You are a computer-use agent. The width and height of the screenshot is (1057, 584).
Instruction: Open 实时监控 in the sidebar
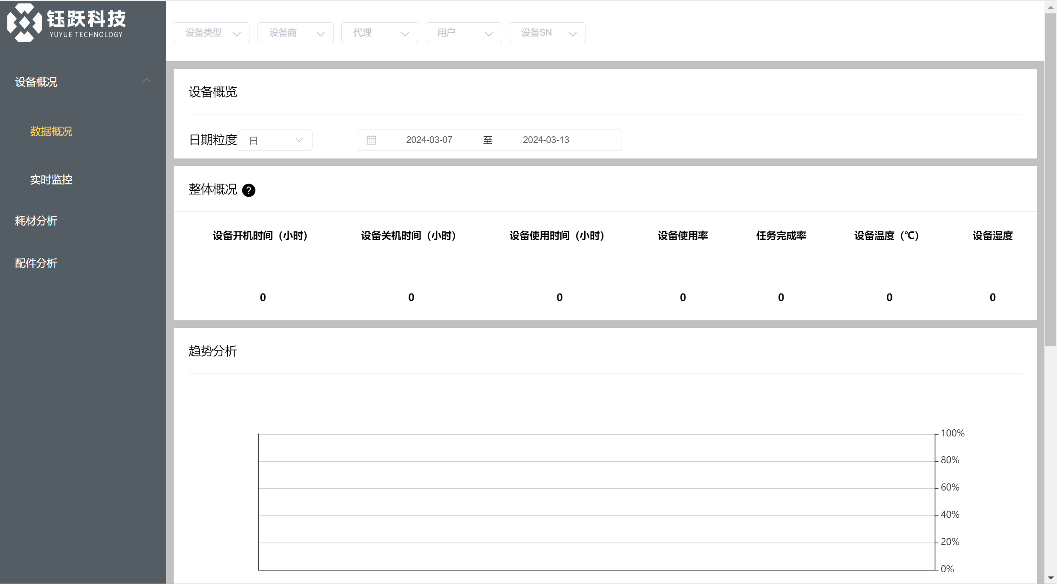click(51, 180)
